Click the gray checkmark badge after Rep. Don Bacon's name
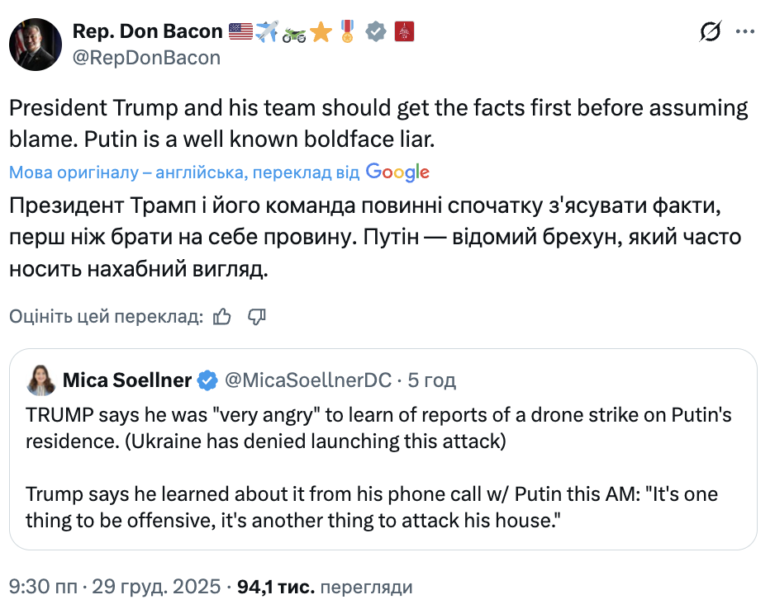 [377, 31]
